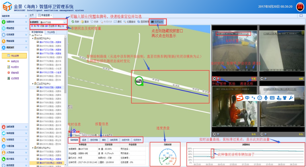The image size is (306, 167).
Task: Select vehicle 津AY7656 in tree
Action: point(49,42)
